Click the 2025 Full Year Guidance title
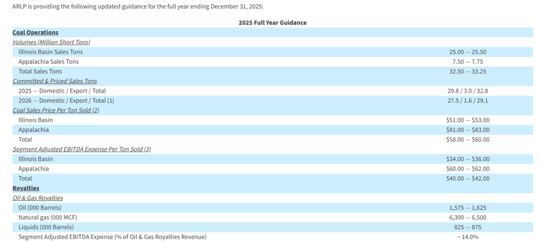Viewport: 540px width, 243px height. pyautogui.click(x=273, y=23)
